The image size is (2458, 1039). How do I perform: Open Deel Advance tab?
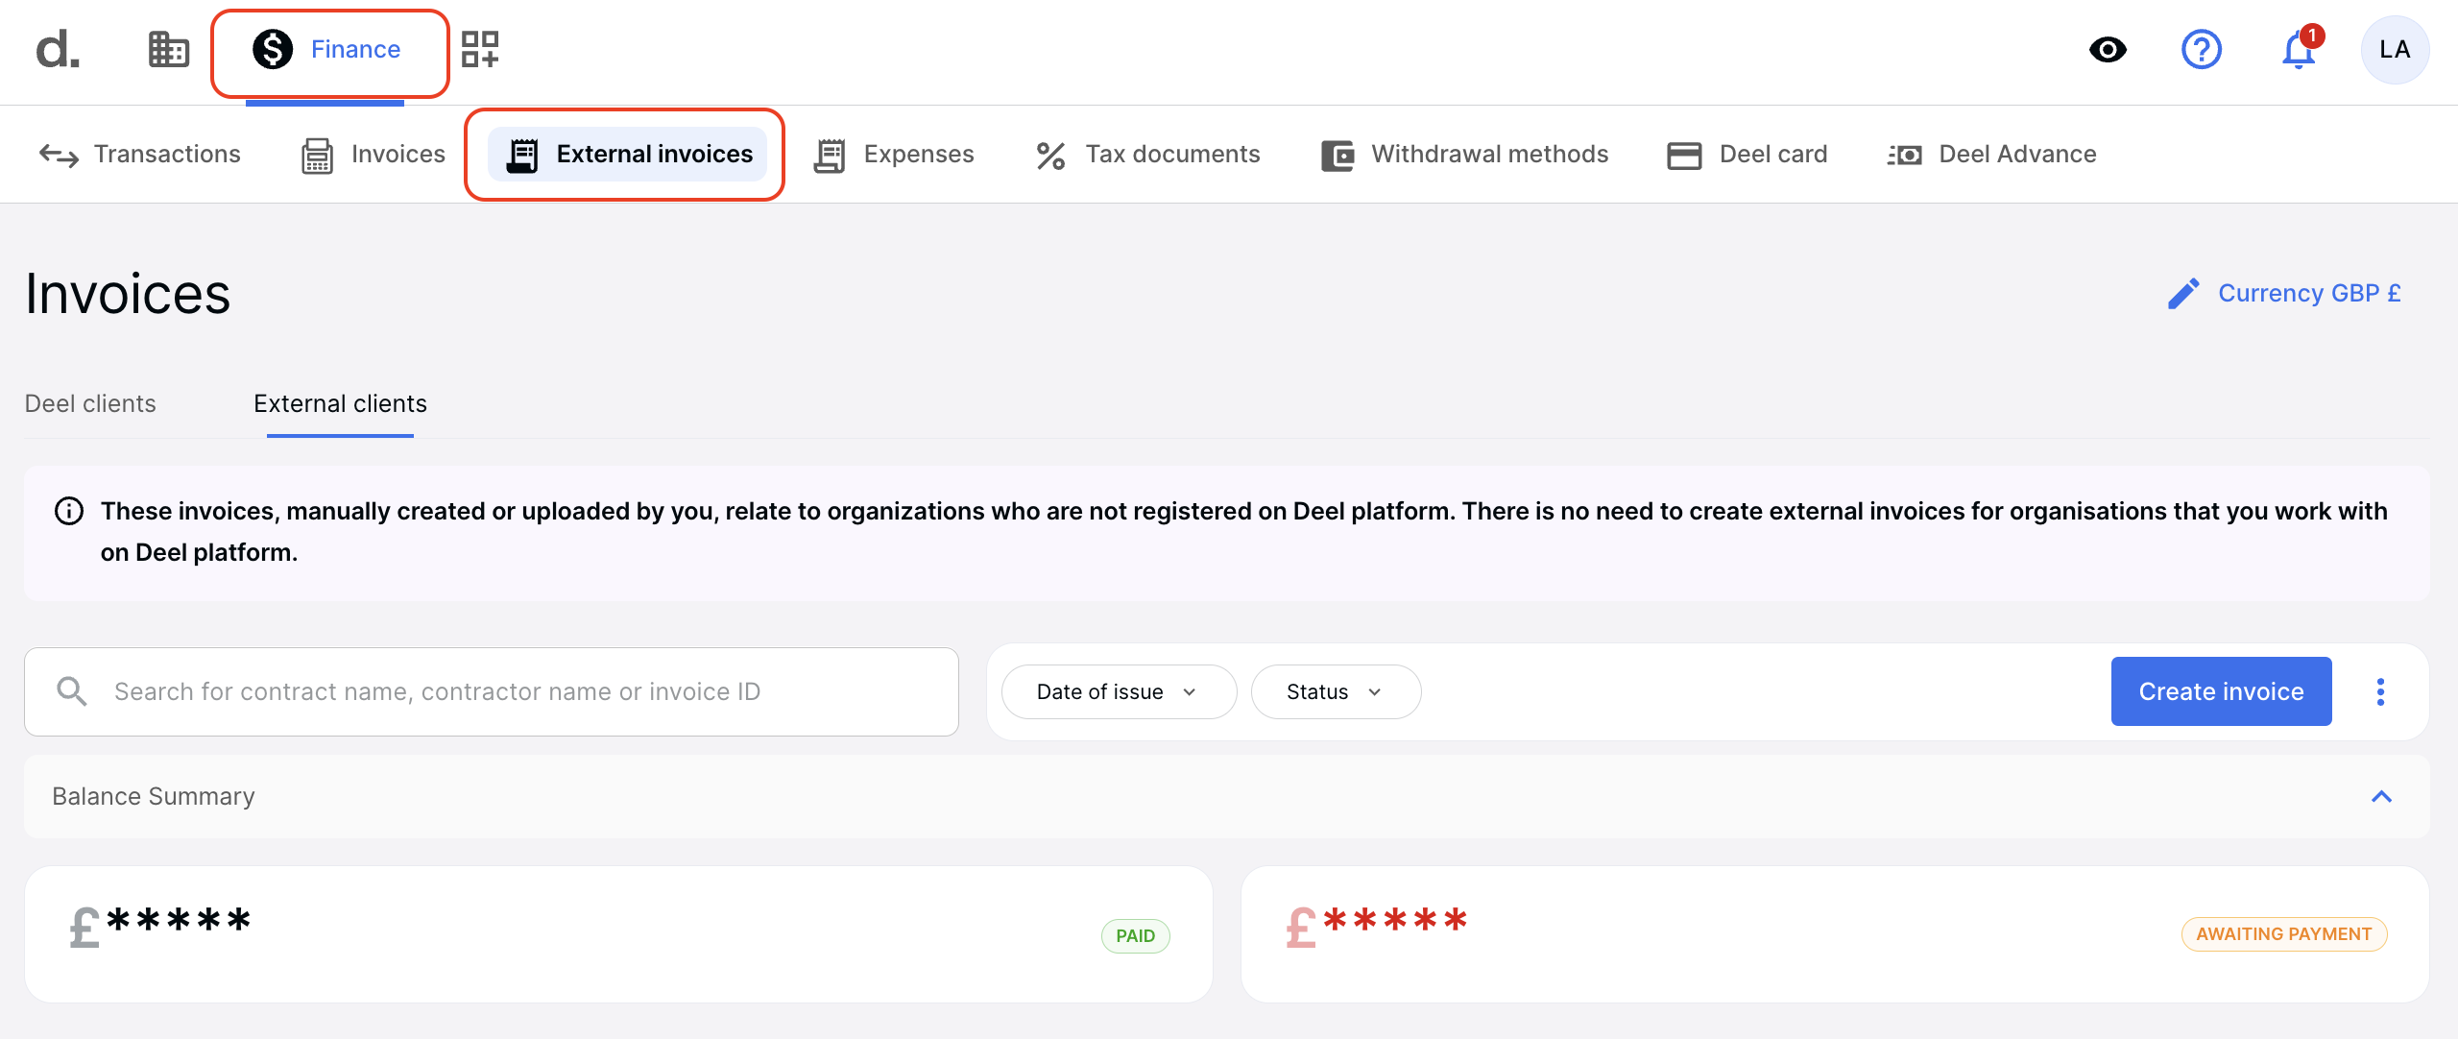1991,154
